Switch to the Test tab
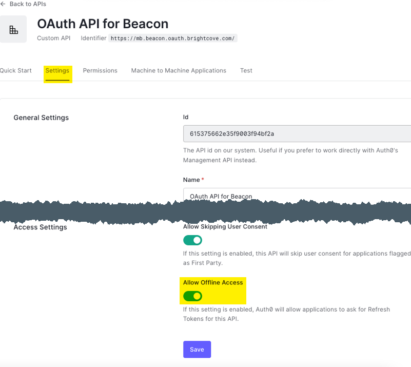Screen dimensions: 411x367 pyautogui.click(x=246, y=71)
